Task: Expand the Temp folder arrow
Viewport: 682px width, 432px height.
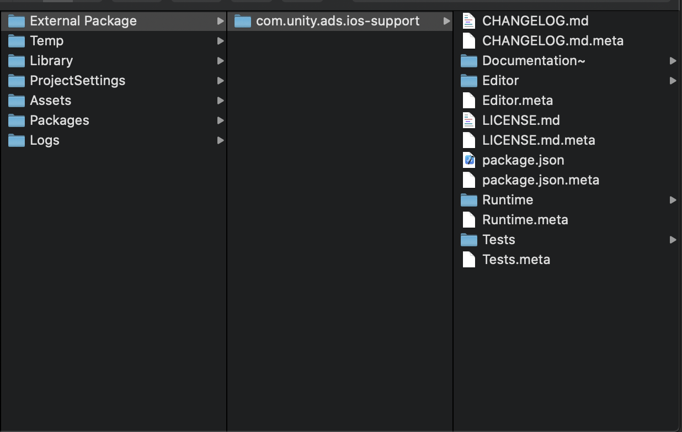Action: pos(221,41)
